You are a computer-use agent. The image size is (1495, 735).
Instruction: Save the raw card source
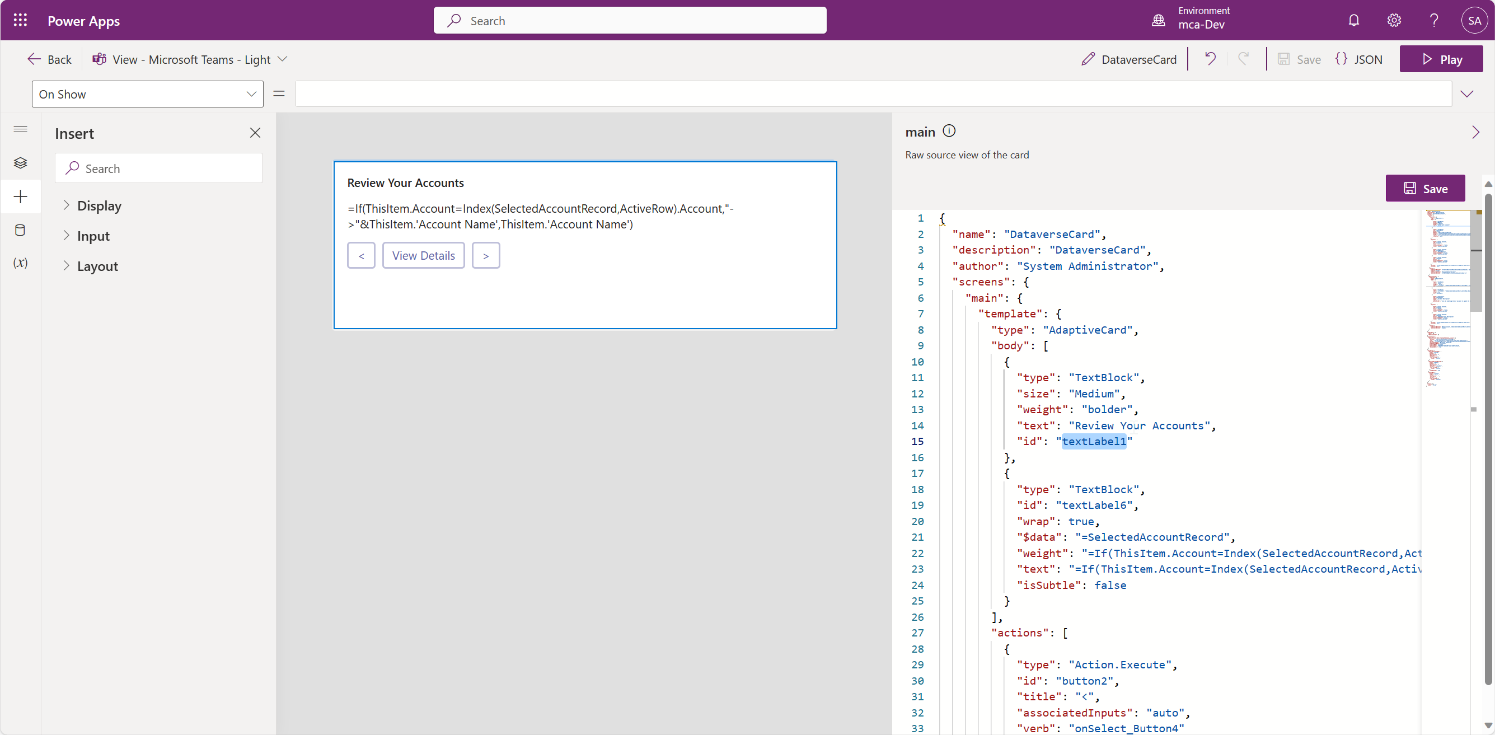1425,188
